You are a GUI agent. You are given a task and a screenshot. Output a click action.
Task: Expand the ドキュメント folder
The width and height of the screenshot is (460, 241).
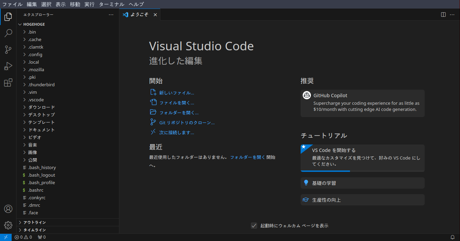68,130
